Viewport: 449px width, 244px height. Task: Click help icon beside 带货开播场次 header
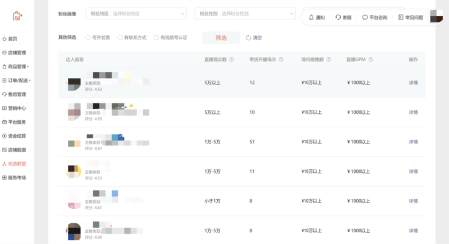tap(281, 59)
